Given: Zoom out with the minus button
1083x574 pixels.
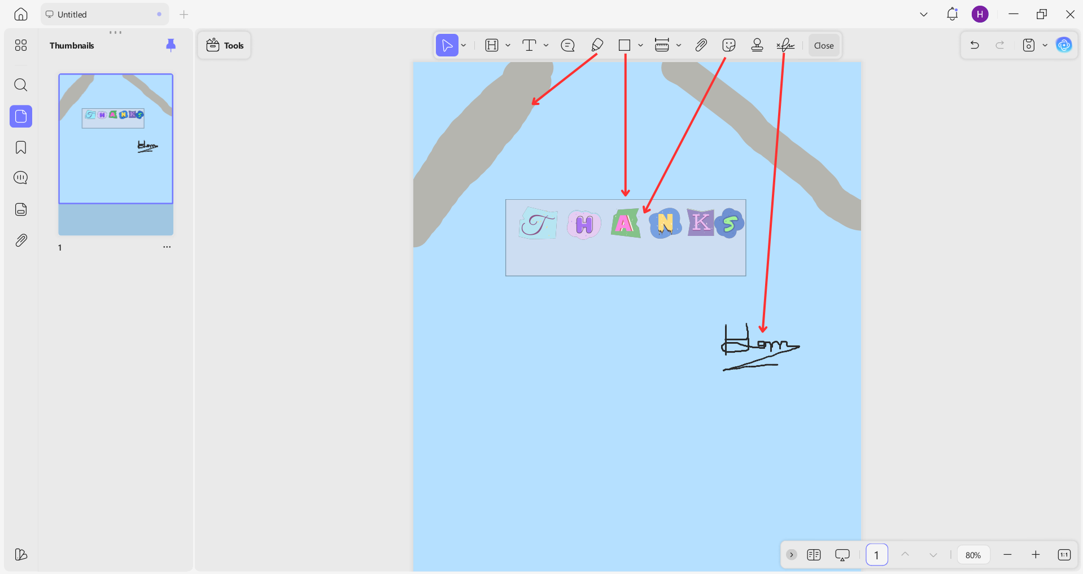Looking at the screenshot, I should (1007, 555).
